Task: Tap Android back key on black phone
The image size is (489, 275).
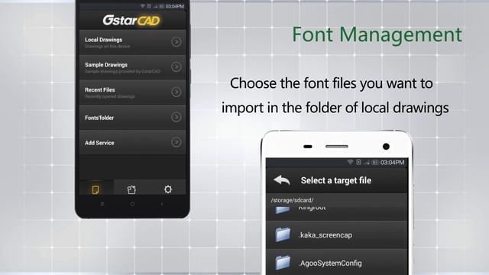Action: pos(162,204)
